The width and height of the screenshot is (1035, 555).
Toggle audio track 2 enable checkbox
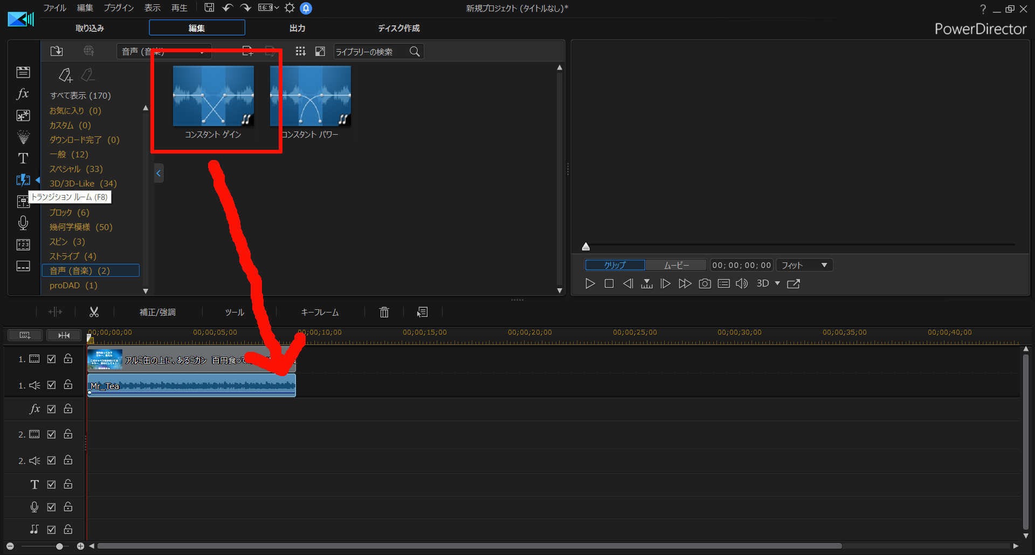pyautogui.click(x=51, y=460)
